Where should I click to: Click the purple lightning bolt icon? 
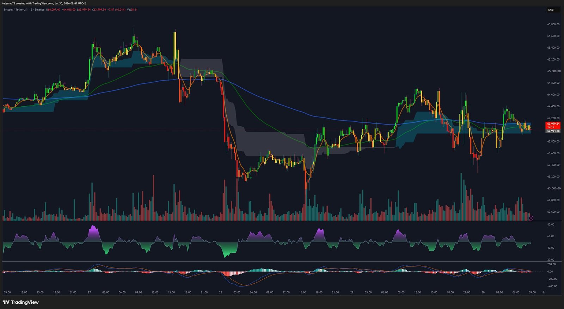[531, 218]
